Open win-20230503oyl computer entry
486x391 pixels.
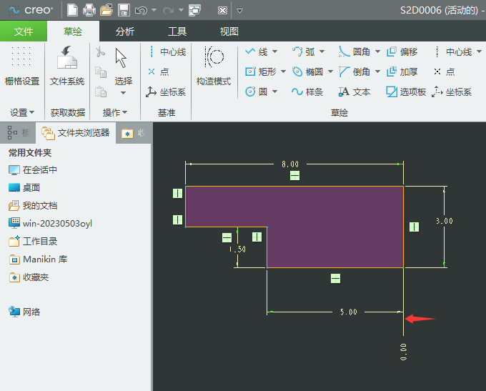[50, 223]
